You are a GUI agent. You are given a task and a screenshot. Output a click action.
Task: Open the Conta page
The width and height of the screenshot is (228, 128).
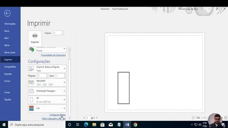7,92
